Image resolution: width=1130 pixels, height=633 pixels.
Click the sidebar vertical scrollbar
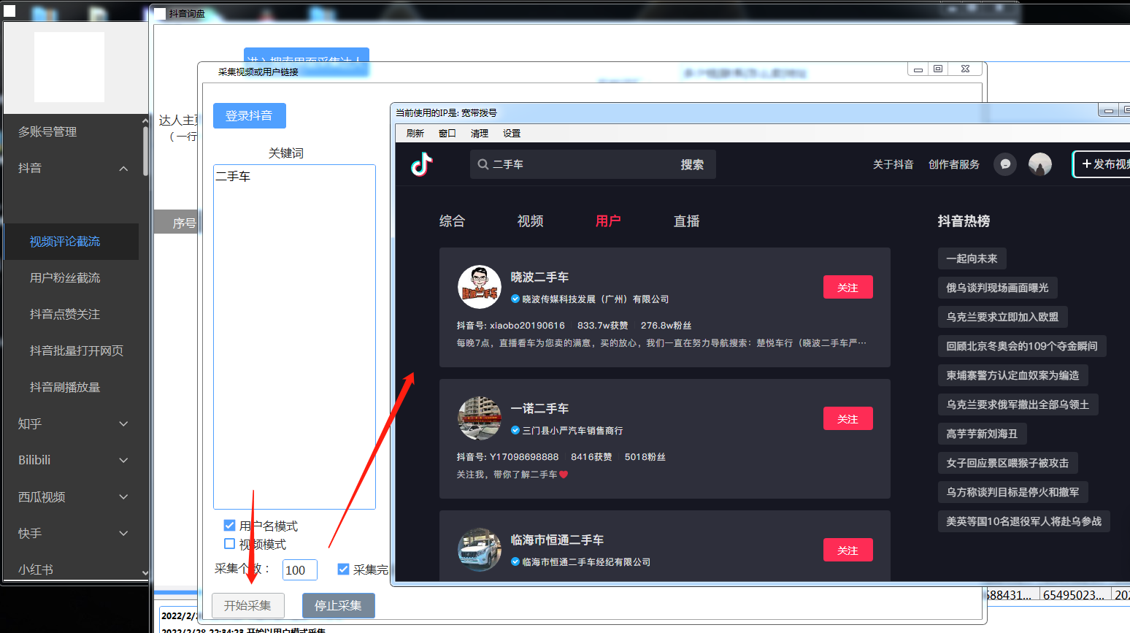[x=145, y=151]
